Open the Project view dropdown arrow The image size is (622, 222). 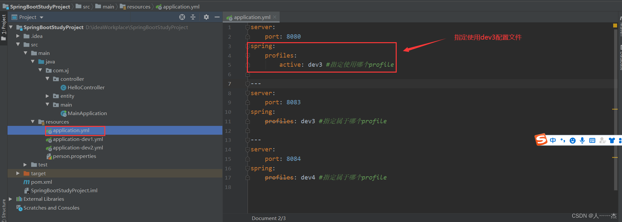click(x=42, y=17)
